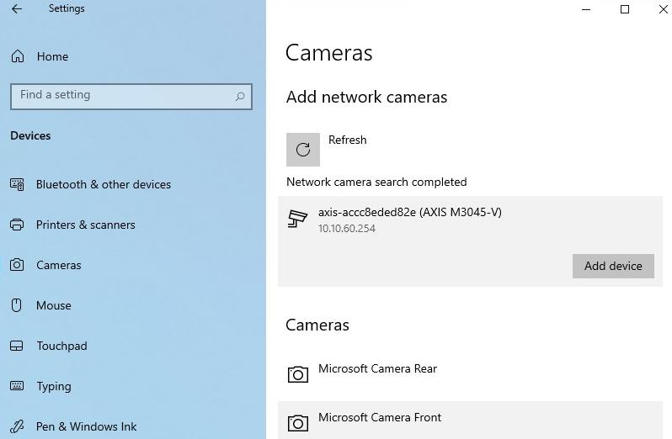672x439 pixels.
Task: Click the AXIS network camera icon
Action: coord(297,219)
